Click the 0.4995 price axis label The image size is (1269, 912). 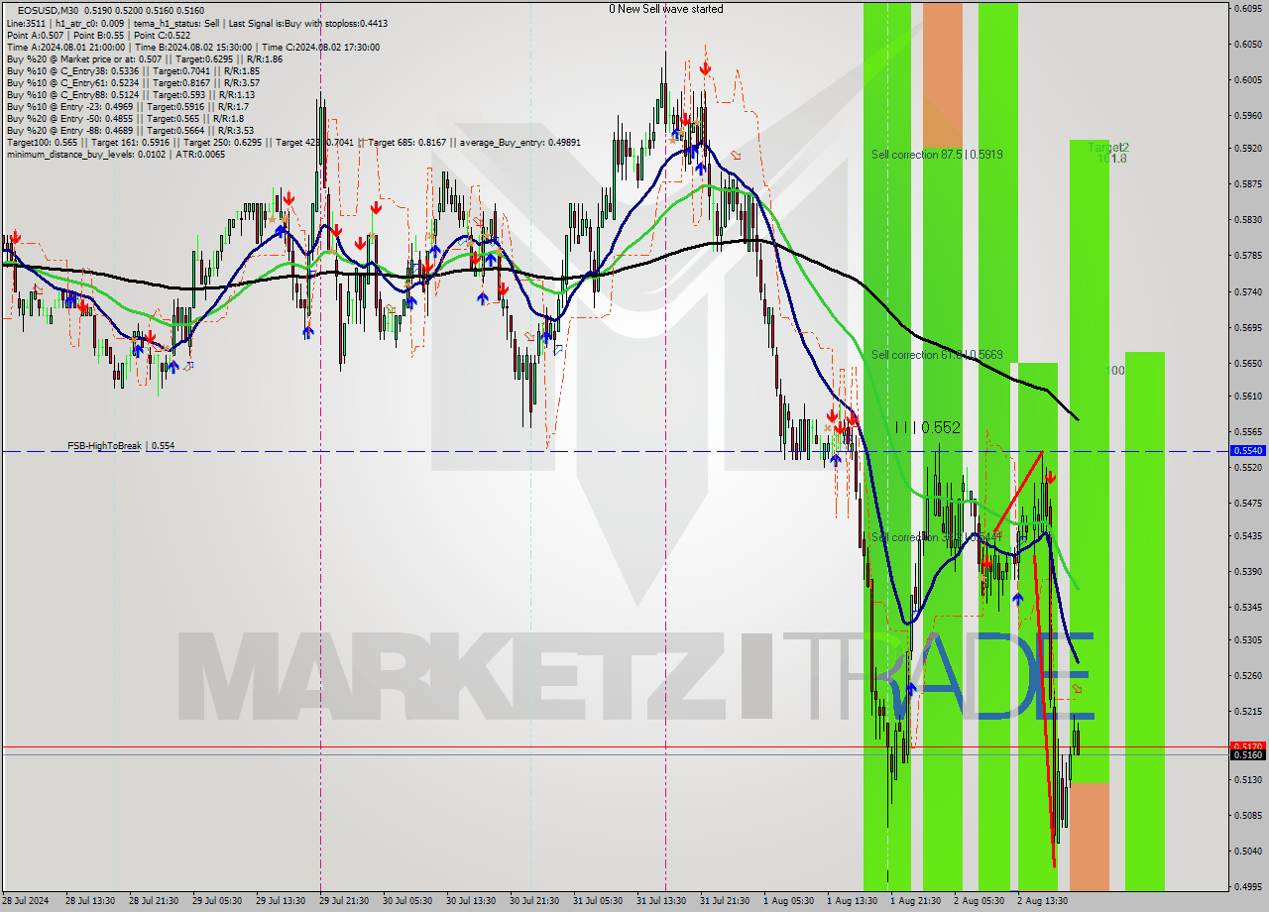click(x=1248, y=887)
